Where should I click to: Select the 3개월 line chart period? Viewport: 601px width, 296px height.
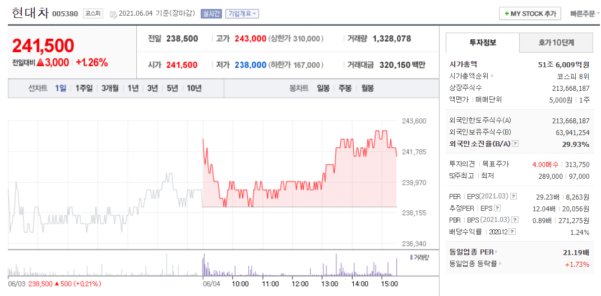click(110, 88)
